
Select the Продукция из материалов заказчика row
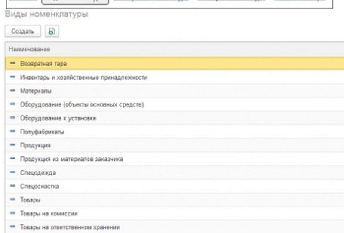pos(71,159)
